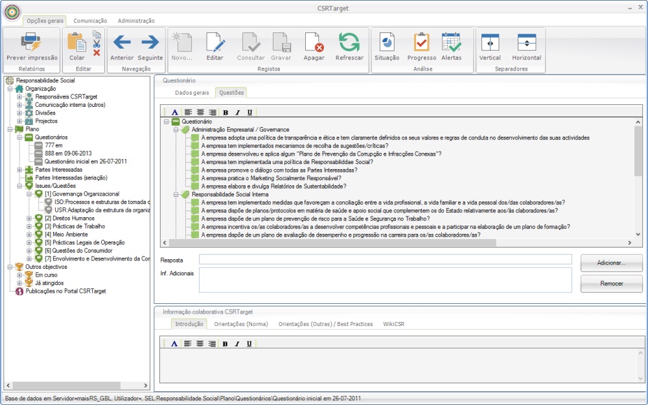Toggle underline in the questions editor toolbar
This screenshot has width=648, height=405.
(249, 112)
